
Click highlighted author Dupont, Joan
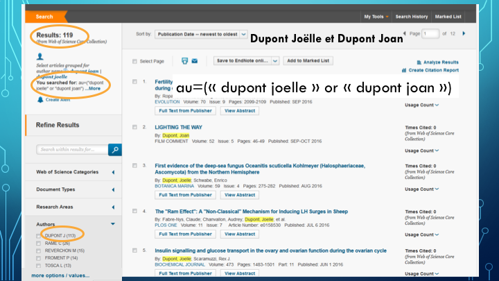point(175,135)
